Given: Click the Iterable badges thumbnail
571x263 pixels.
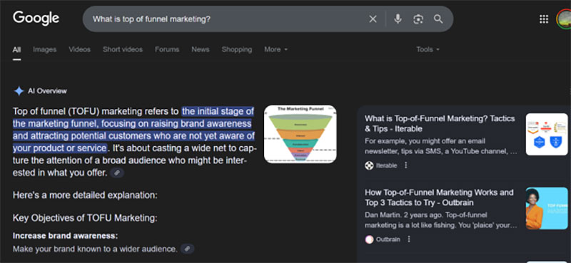Looking at the screenshot, I should pyautogui.click(x=547, y=134).
